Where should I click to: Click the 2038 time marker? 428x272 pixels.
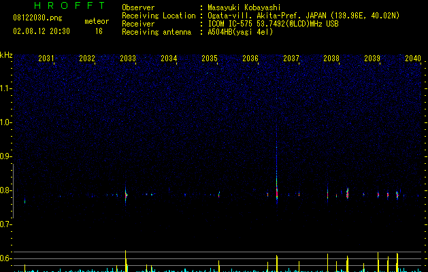pyautogui.click(x=331, y=58)
